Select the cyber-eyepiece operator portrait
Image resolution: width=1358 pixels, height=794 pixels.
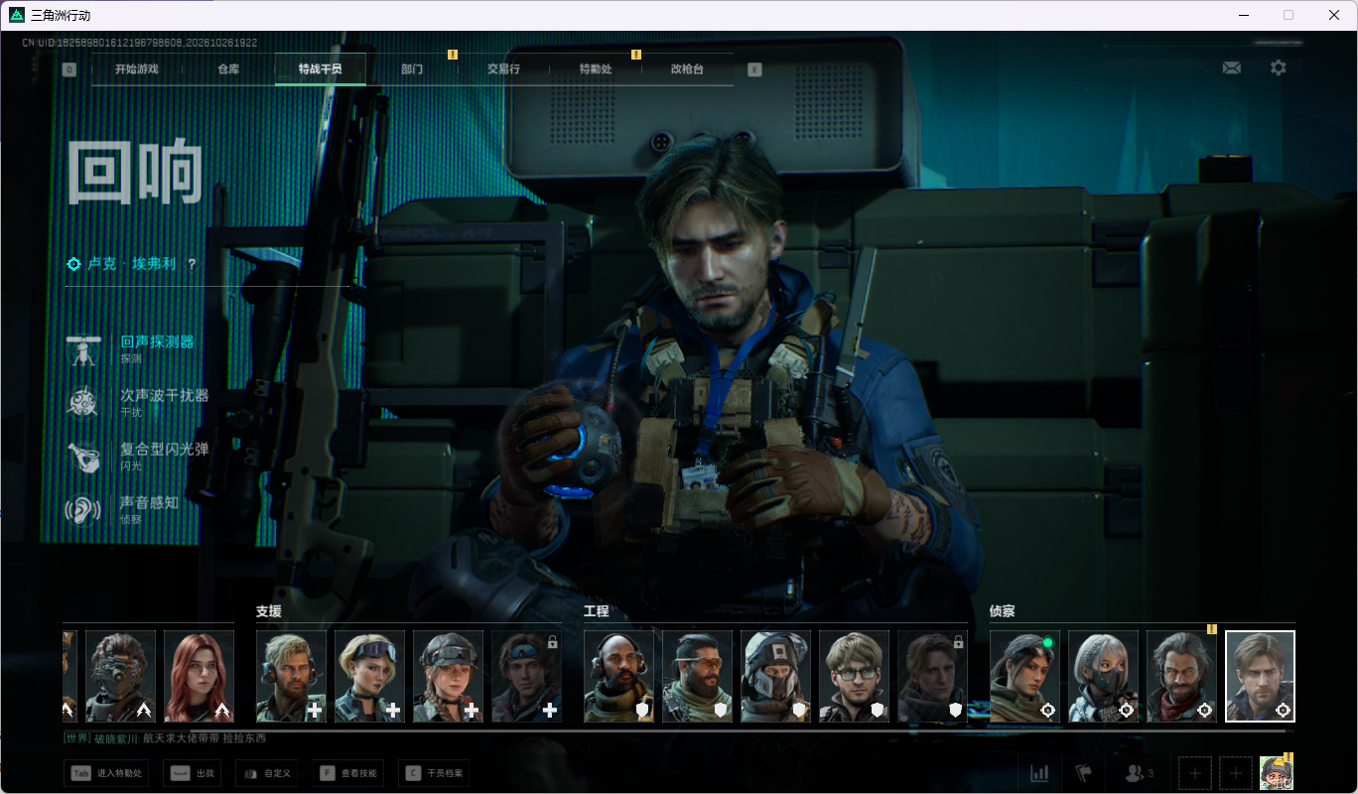click(121, 676)
